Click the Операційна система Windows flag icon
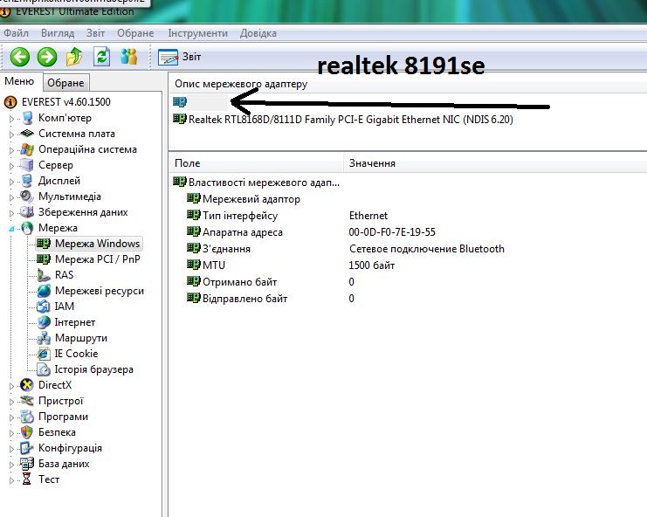 tap(27, 149)
